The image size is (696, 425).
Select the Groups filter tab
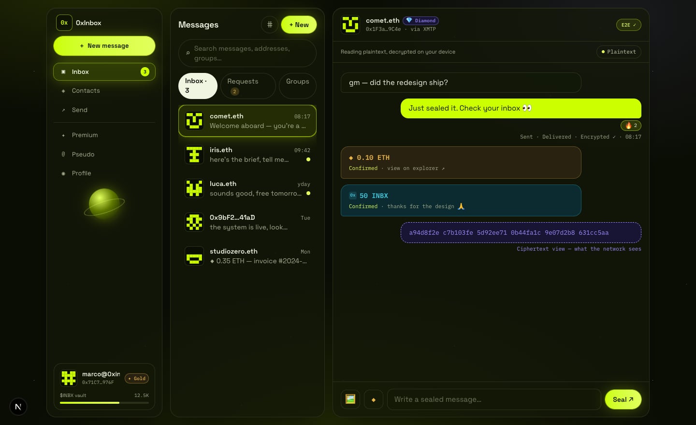click(x=298, y=86)
